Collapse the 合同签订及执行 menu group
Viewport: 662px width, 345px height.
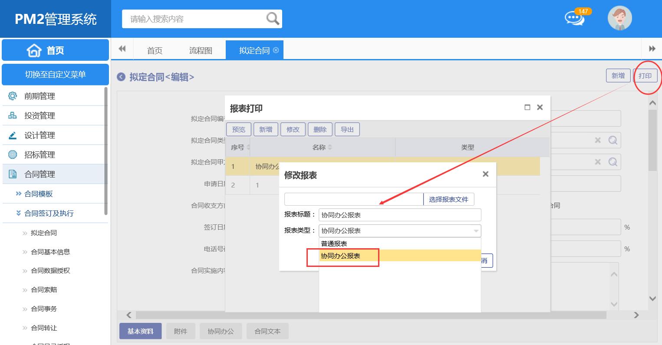tap(49, 213)
